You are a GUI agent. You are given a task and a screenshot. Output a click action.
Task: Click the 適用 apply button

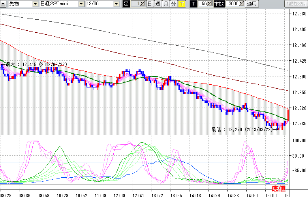(252, 4)
